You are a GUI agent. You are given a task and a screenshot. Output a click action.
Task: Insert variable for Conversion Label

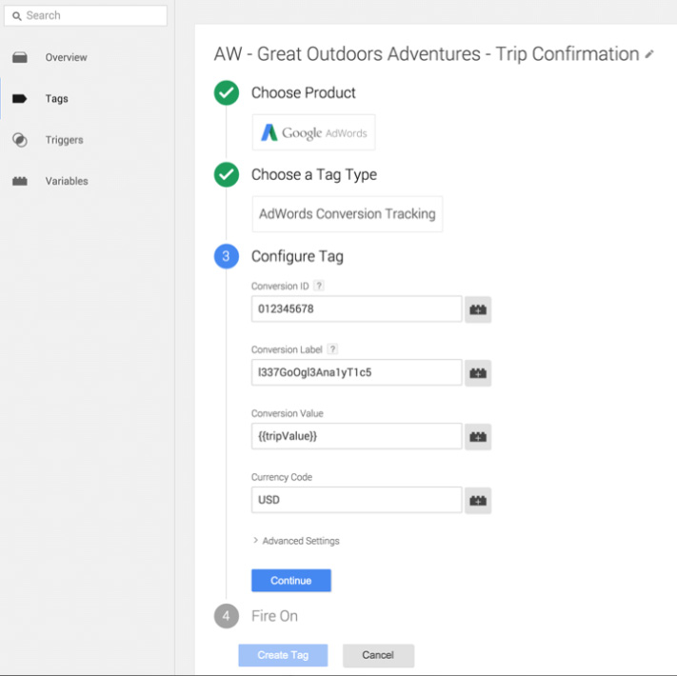478,373
